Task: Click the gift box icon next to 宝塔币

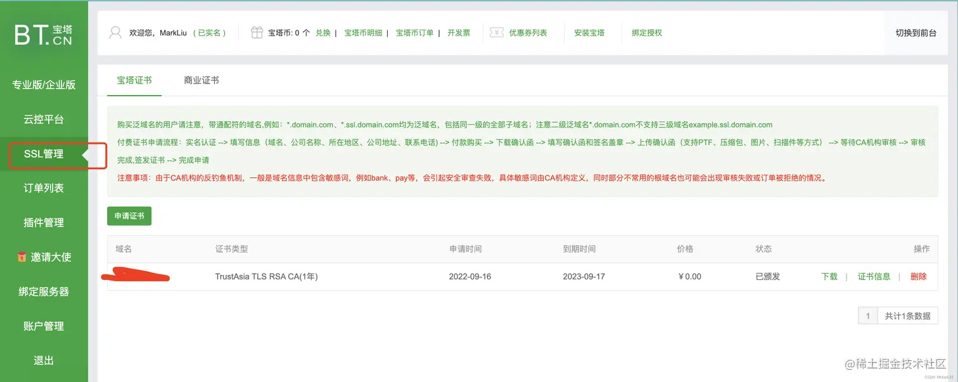Action: click(256, 32)
